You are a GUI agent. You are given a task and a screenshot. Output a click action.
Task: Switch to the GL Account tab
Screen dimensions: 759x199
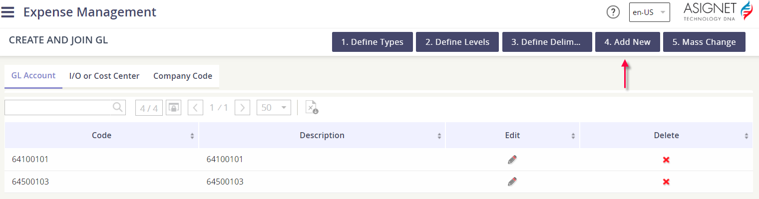click(x=33, y=76)
